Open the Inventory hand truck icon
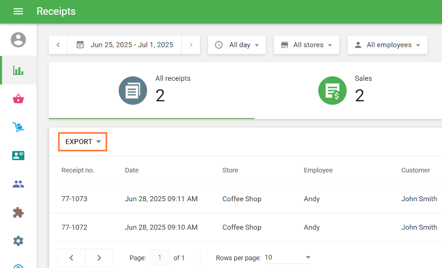 18,127
